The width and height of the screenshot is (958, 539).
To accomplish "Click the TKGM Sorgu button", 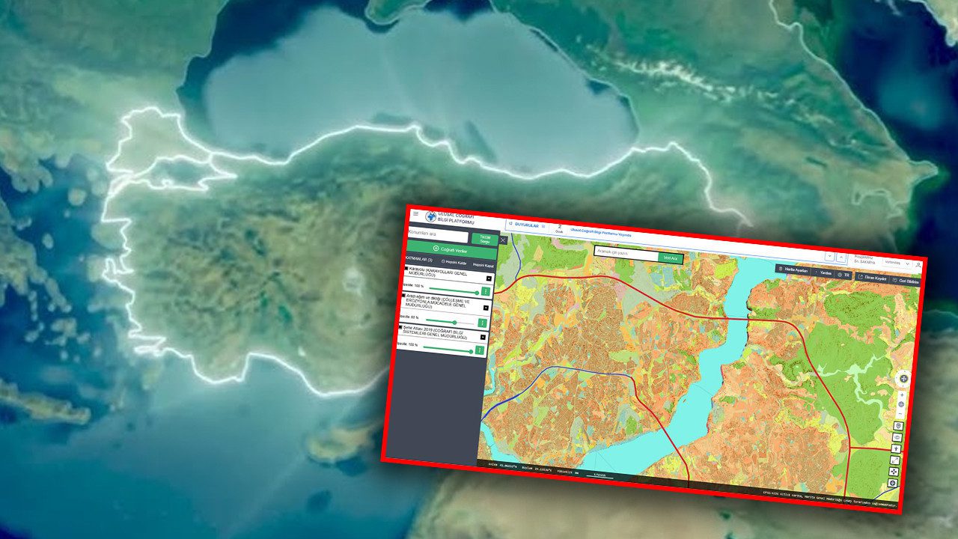I will 484,238.
